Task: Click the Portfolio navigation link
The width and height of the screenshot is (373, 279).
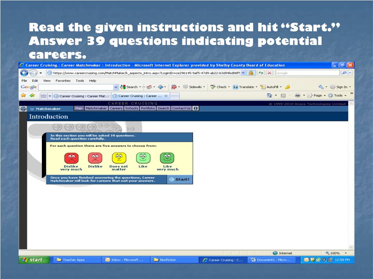Action: point(148,108)
